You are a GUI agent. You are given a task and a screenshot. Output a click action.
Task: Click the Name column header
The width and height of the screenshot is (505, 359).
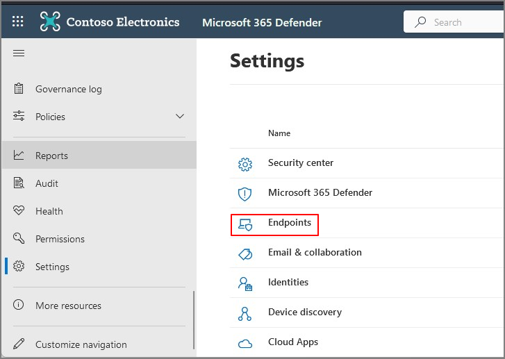[x=279, y=133]
